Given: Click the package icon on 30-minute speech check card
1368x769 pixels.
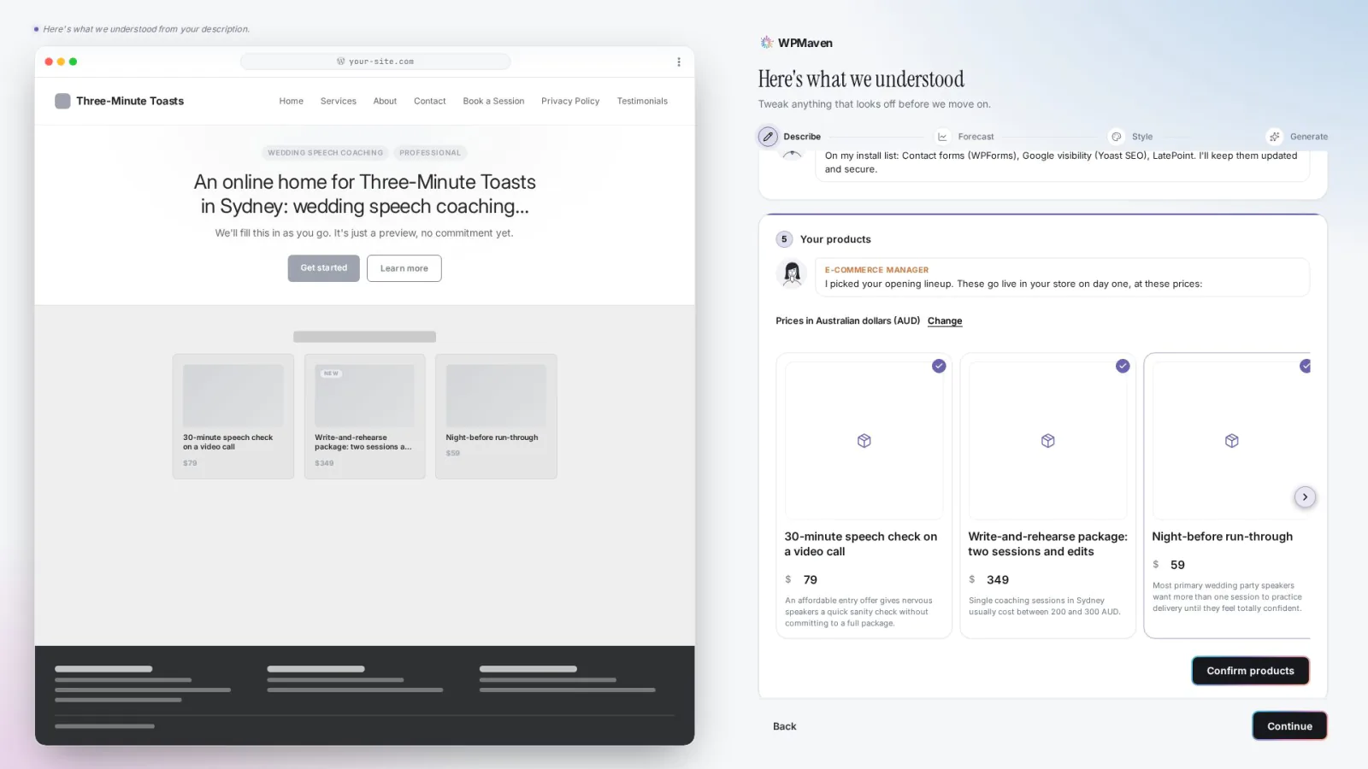Looking at the screenshot, I should click(x=864, y=441).
